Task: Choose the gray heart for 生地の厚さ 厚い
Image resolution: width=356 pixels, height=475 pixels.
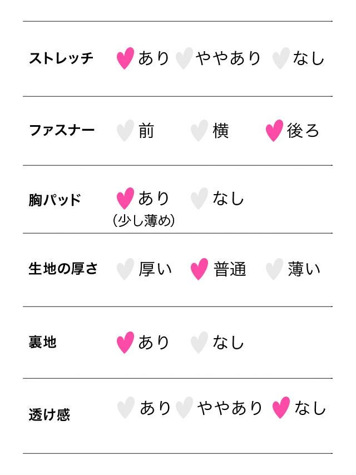Action: click(125, 269)
